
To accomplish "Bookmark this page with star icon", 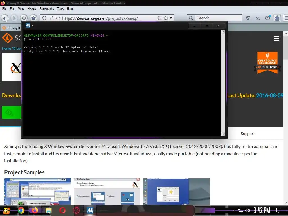I will 166,18.
